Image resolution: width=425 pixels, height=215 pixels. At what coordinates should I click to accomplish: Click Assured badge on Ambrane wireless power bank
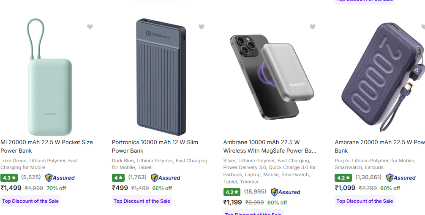pyautogui.click(x=286, y=192)
